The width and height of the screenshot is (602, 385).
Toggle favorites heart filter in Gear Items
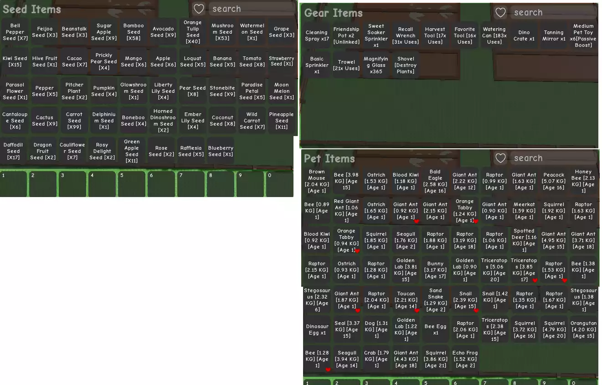pyautogui.click(x=500, y=13)
